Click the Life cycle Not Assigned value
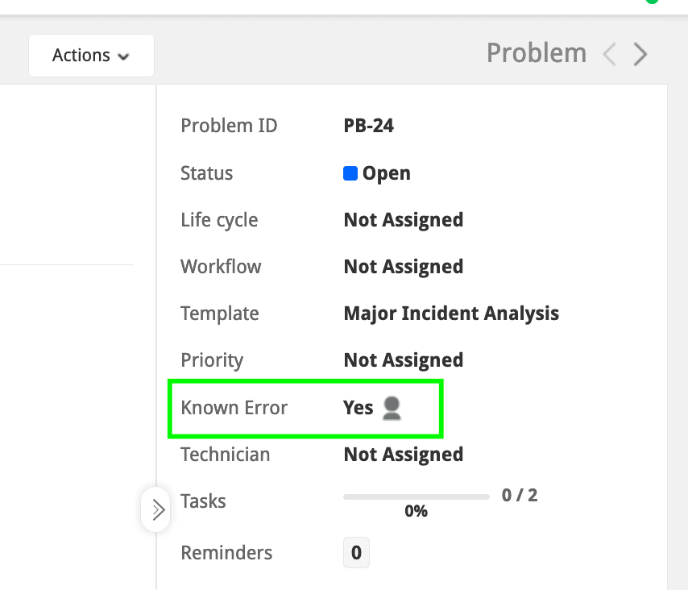Viewport: 688px width, 590px height. click(403, 220)
